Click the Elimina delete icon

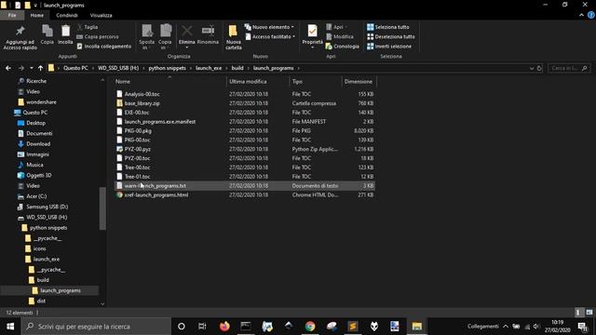186,36
